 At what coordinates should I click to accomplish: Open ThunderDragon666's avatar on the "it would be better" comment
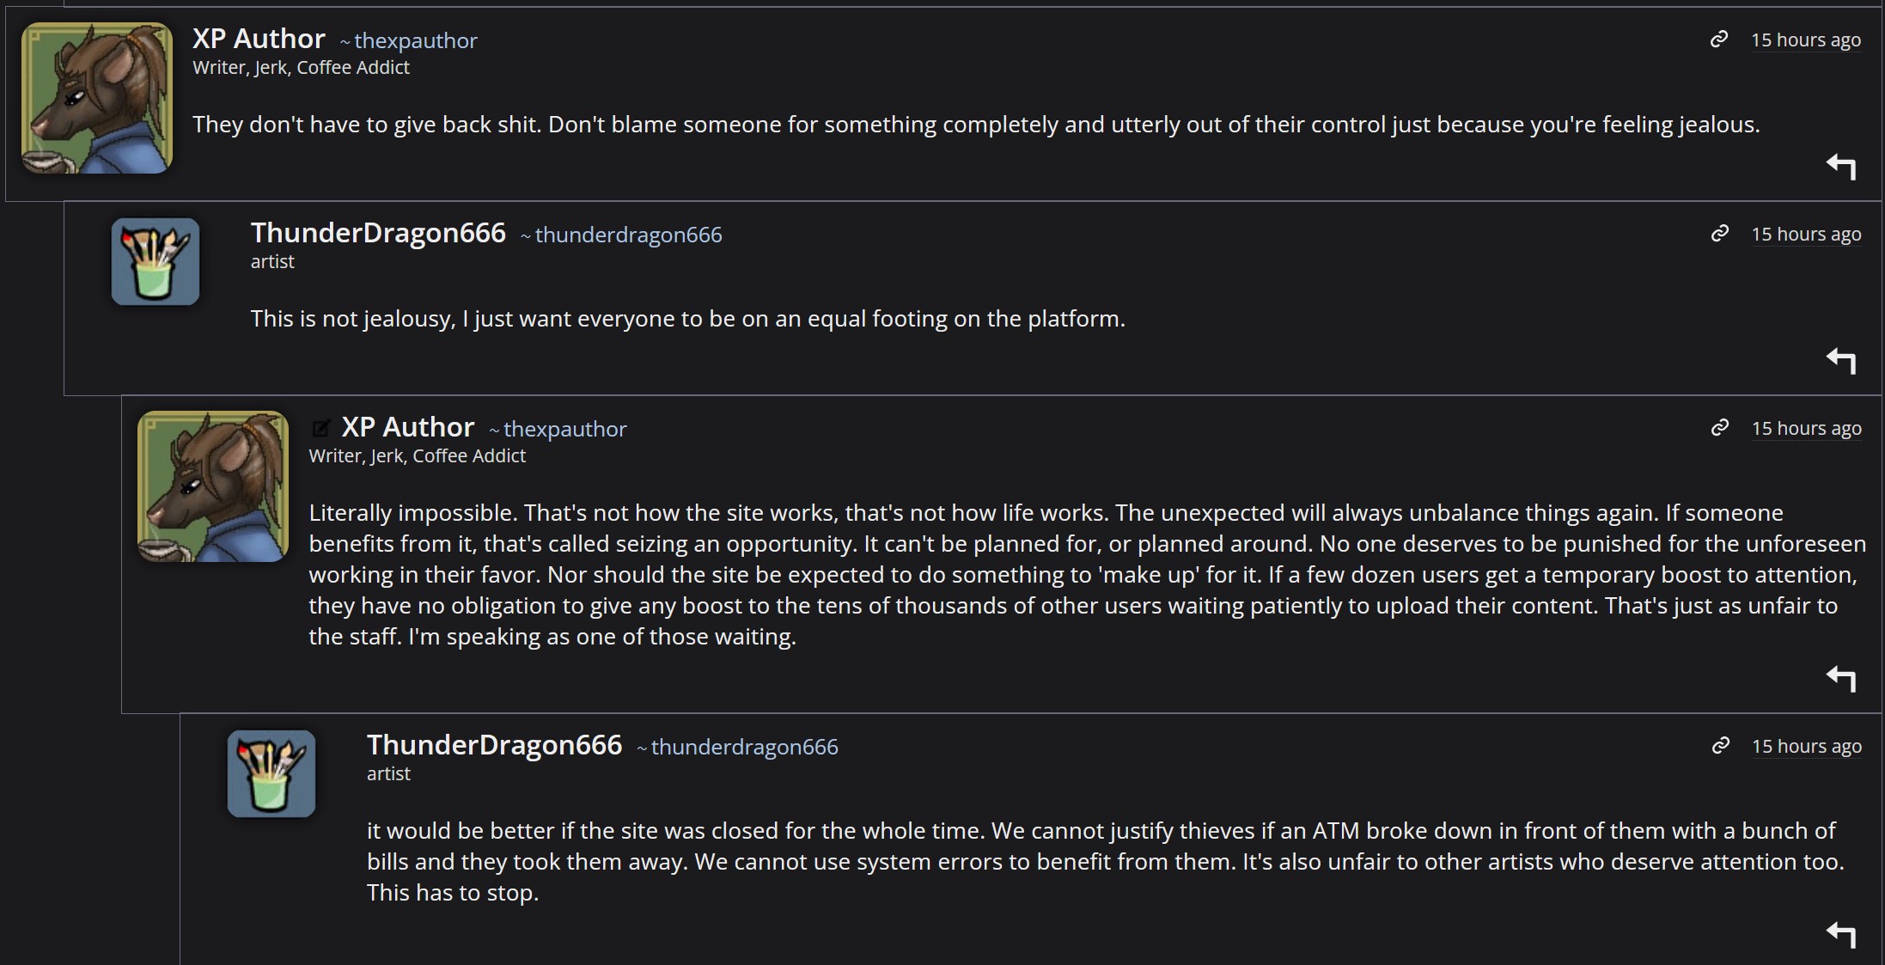pos(271,773)
